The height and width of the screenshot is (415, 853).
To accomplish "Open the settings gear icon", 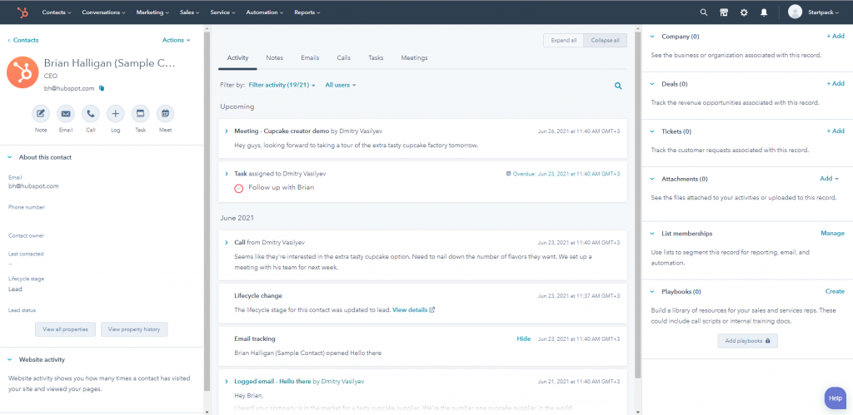I will tap(744, 12).
